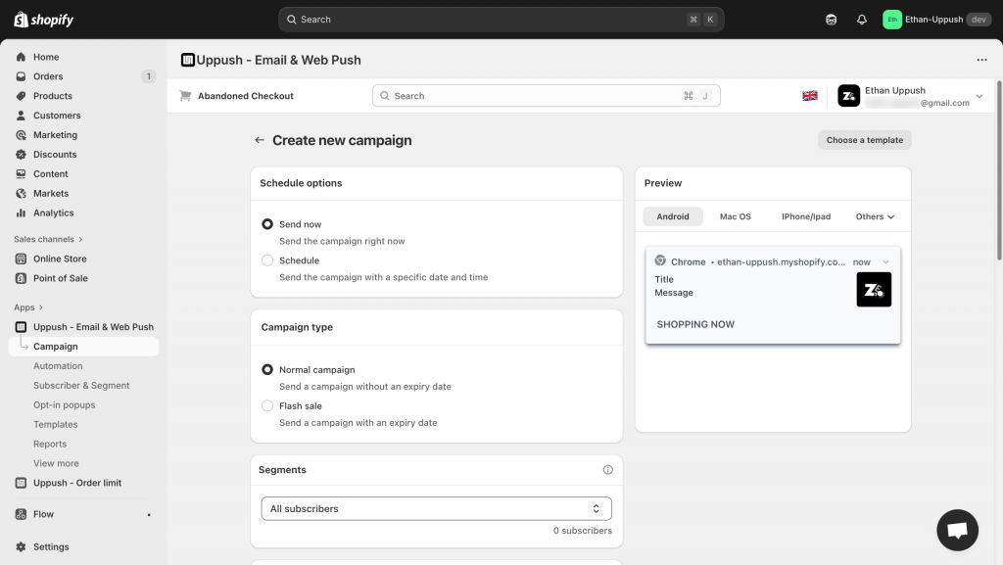Switch preview to the Mac OS tab
Viewport: 1003px width, 565px height.
[x=735, y=216]
